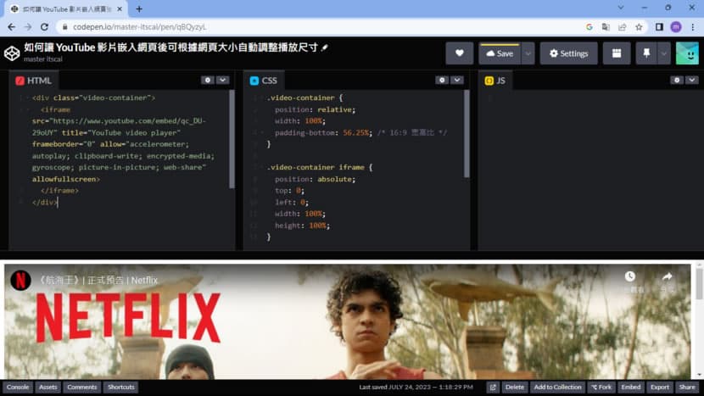The image size is (704, 396).
Task: Open the Console panel
Action: pyautogui.click(x=18, y=387)
